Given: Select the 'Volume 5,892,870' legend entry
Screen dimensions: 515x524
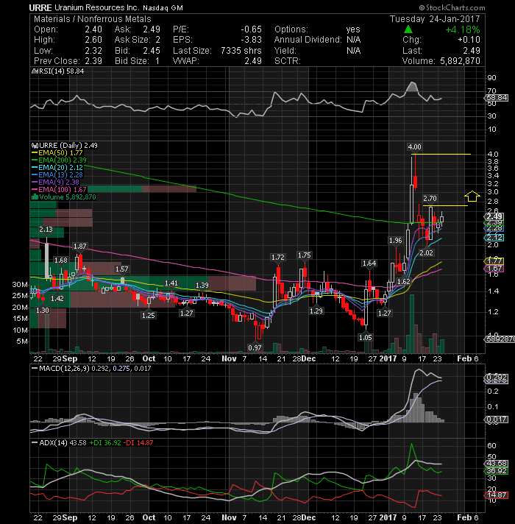Looking at the screenshot, I should click(68, 196).
